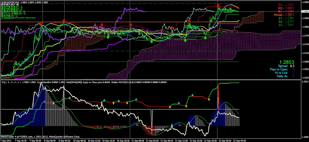Select the Daily Av label

click(x=282, y=76)
